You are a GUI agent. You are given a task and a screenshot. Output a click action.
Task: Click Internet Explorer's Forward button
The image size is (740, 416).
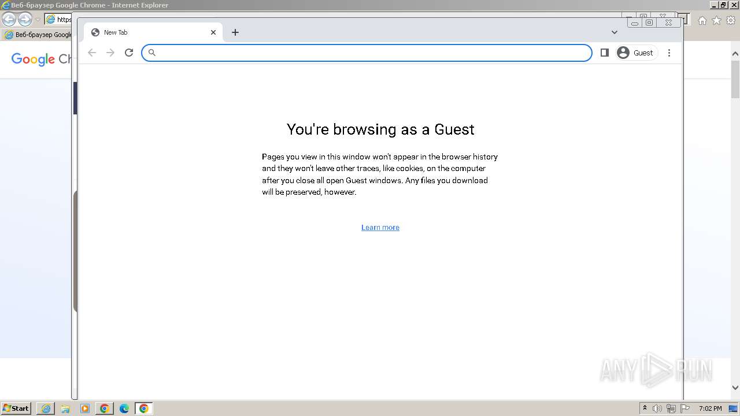pos(25,19)
